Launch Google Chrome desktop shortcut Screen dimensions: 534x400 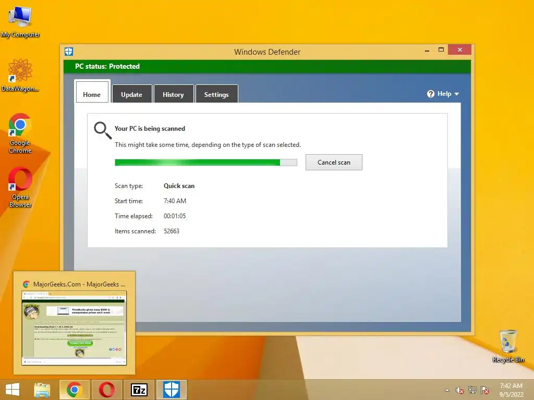tap(20, 133)
